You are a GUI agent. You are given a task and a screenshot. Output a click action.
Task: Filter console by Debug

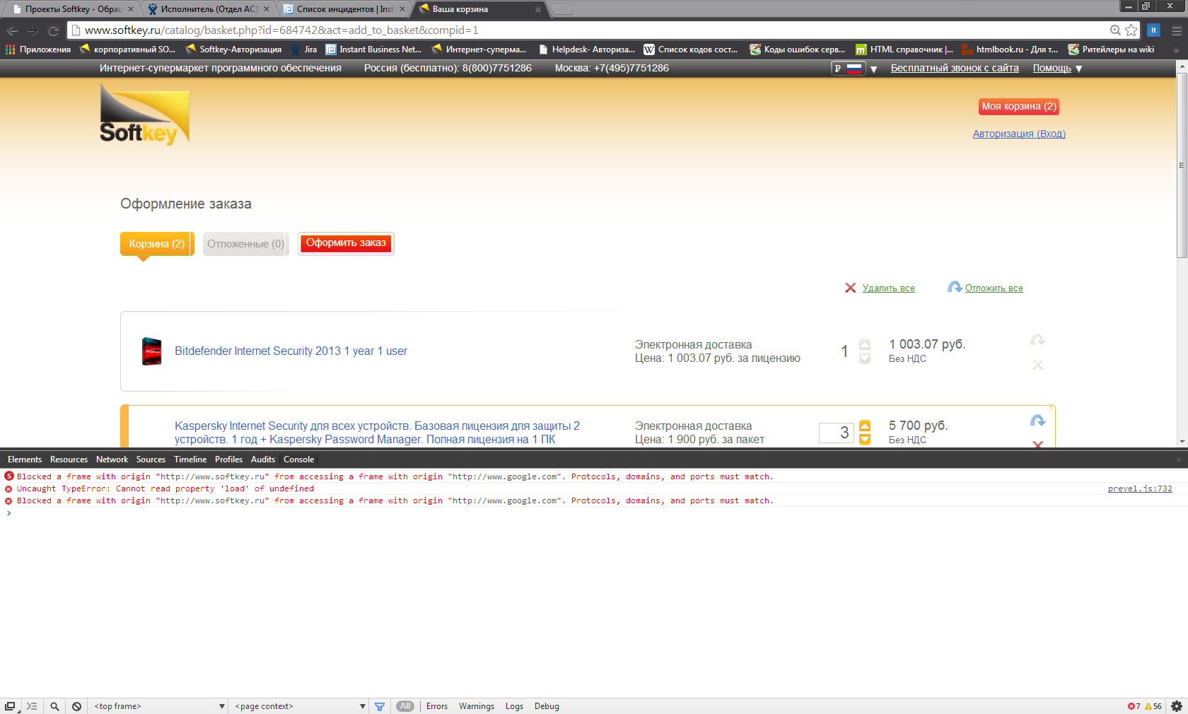pos(547,706)
